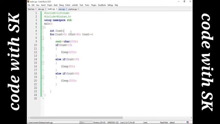The image size is (220, 124).
Task: Open the View menu
Action: (x=37, y=5)
